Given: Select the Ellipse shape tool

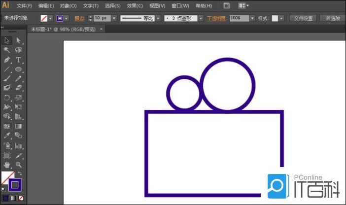Looking at the screenshot, I should point(19,69).
